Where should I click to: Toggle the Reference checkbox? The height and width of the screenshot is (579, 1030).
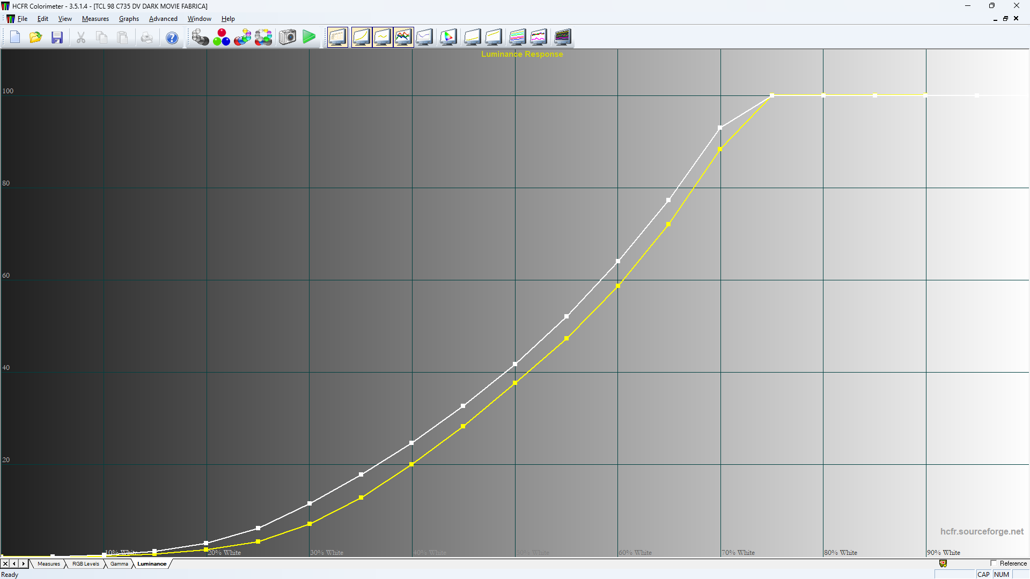[994, 563]
